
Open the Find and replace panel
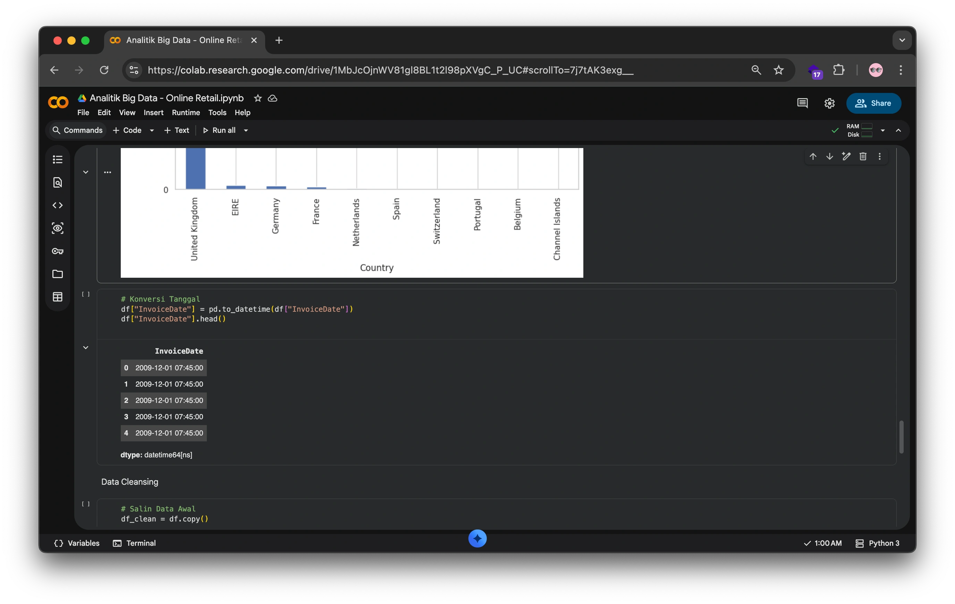(x=58, y=183)
